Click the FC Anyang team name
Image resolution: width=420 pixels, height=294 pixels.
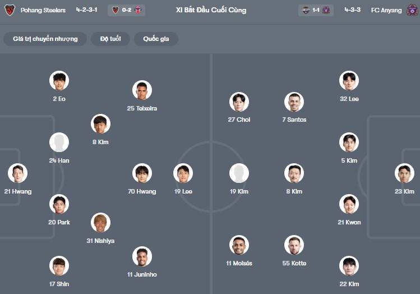(386, 10)
